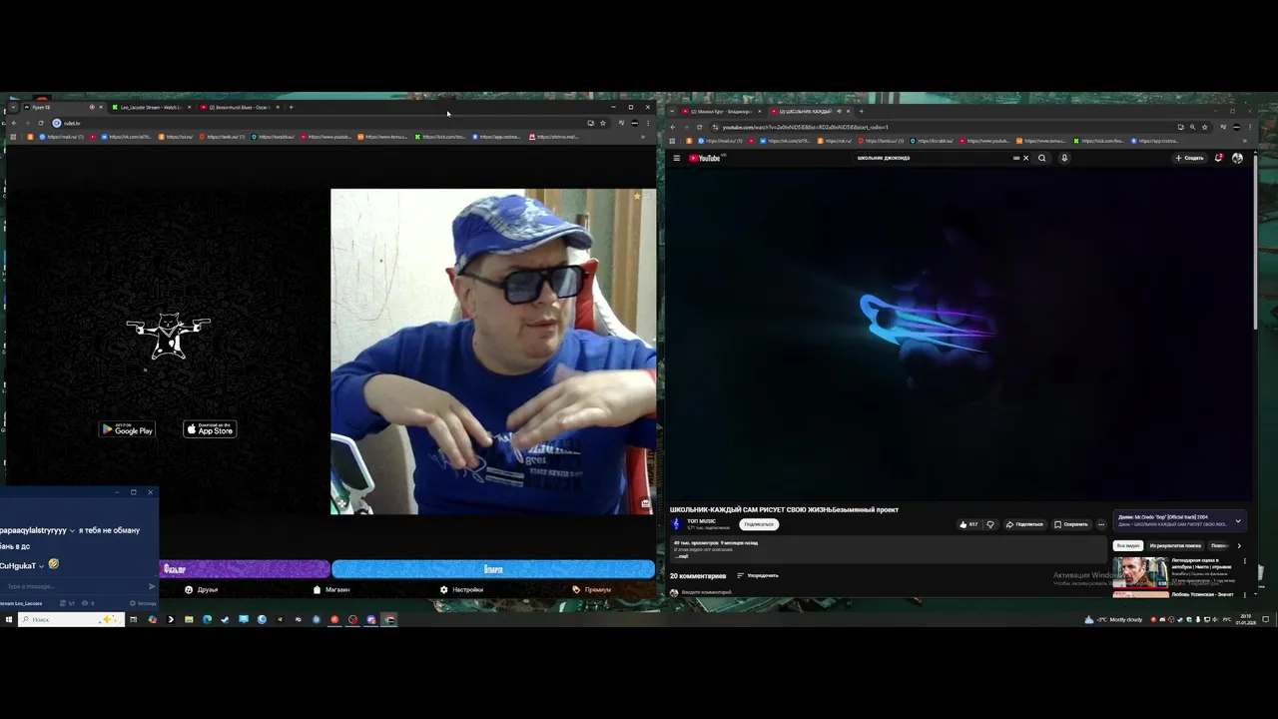The image size is (1278, 719).
Task: Switch to Bensonhurst Blues tab
Action: tap(240, 107)
